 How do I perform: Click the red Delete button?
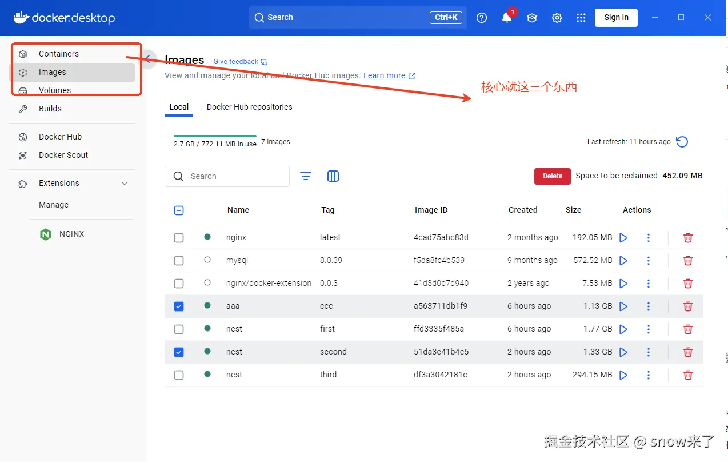[552, 176]
